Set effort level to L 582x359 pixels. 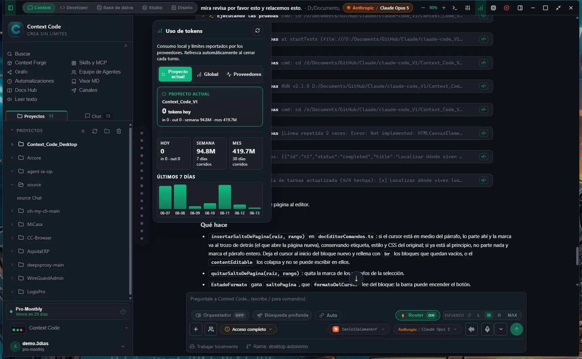478,315
